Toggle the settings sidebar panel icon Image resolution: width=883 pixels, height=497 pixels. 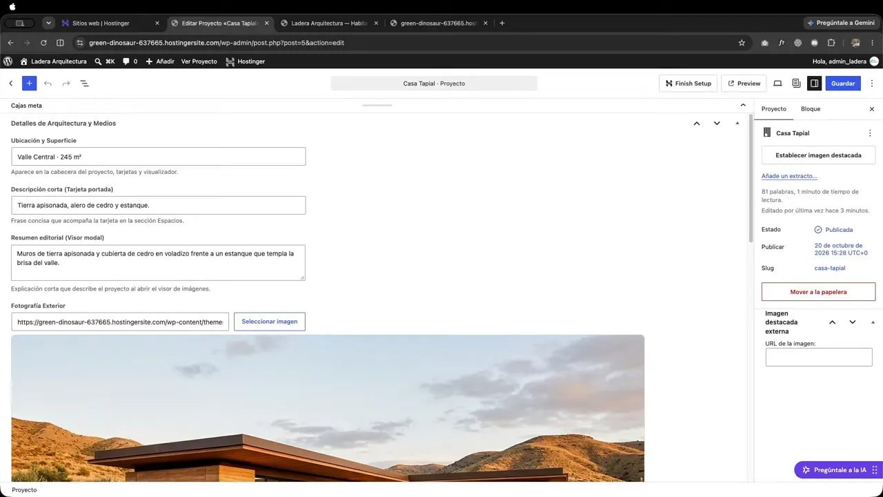coord(814,84)
